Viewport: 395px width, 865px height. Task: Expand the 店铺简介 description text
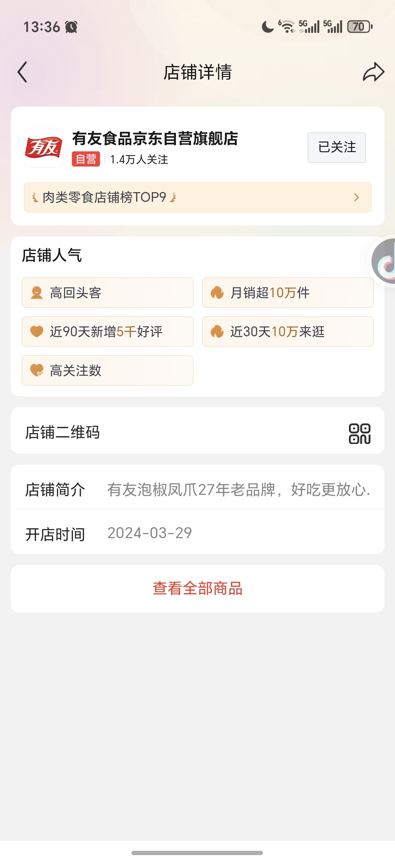click(239, 490)
